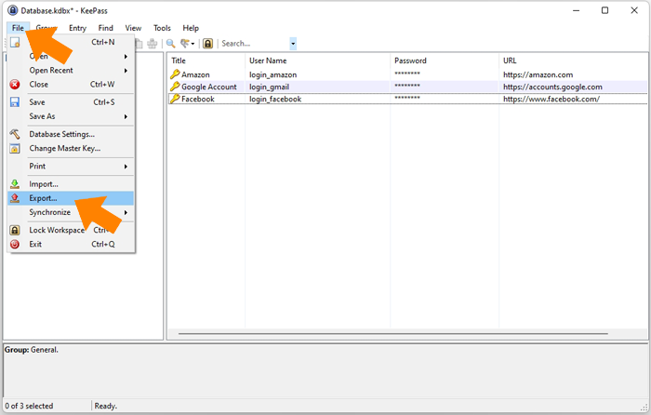This screenshot has width=651, height=415.
Task: Select Export in the File menu
Action: pos(44,198)
